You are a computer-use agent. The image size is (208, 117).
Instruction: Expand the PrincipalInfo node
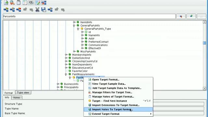tap(58, 87)
